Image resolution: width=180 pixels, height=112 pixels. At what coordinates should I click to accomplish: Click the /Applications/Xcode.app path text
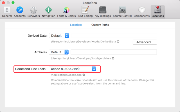click(66, 75)
